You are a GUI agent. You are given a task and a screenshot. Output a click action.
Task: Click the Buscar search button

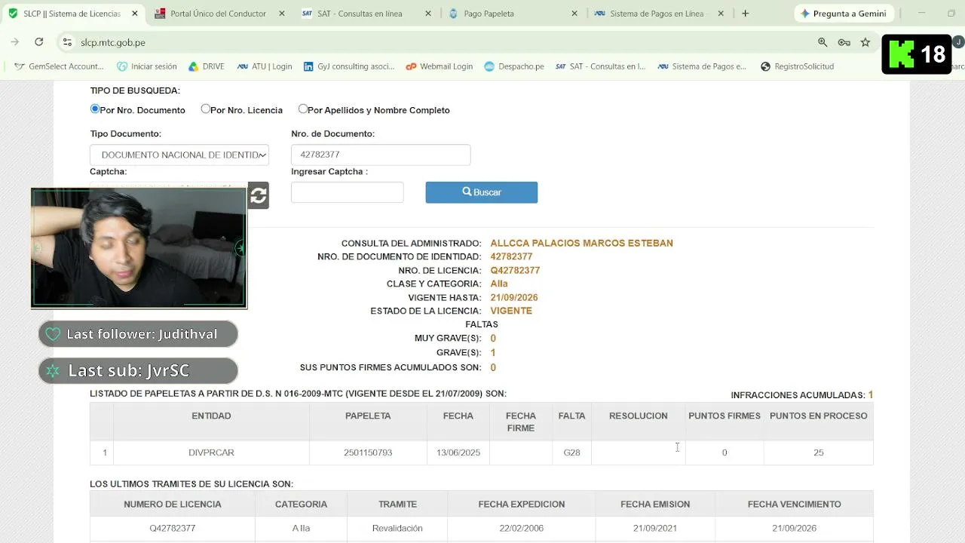(x=482, y=192)
